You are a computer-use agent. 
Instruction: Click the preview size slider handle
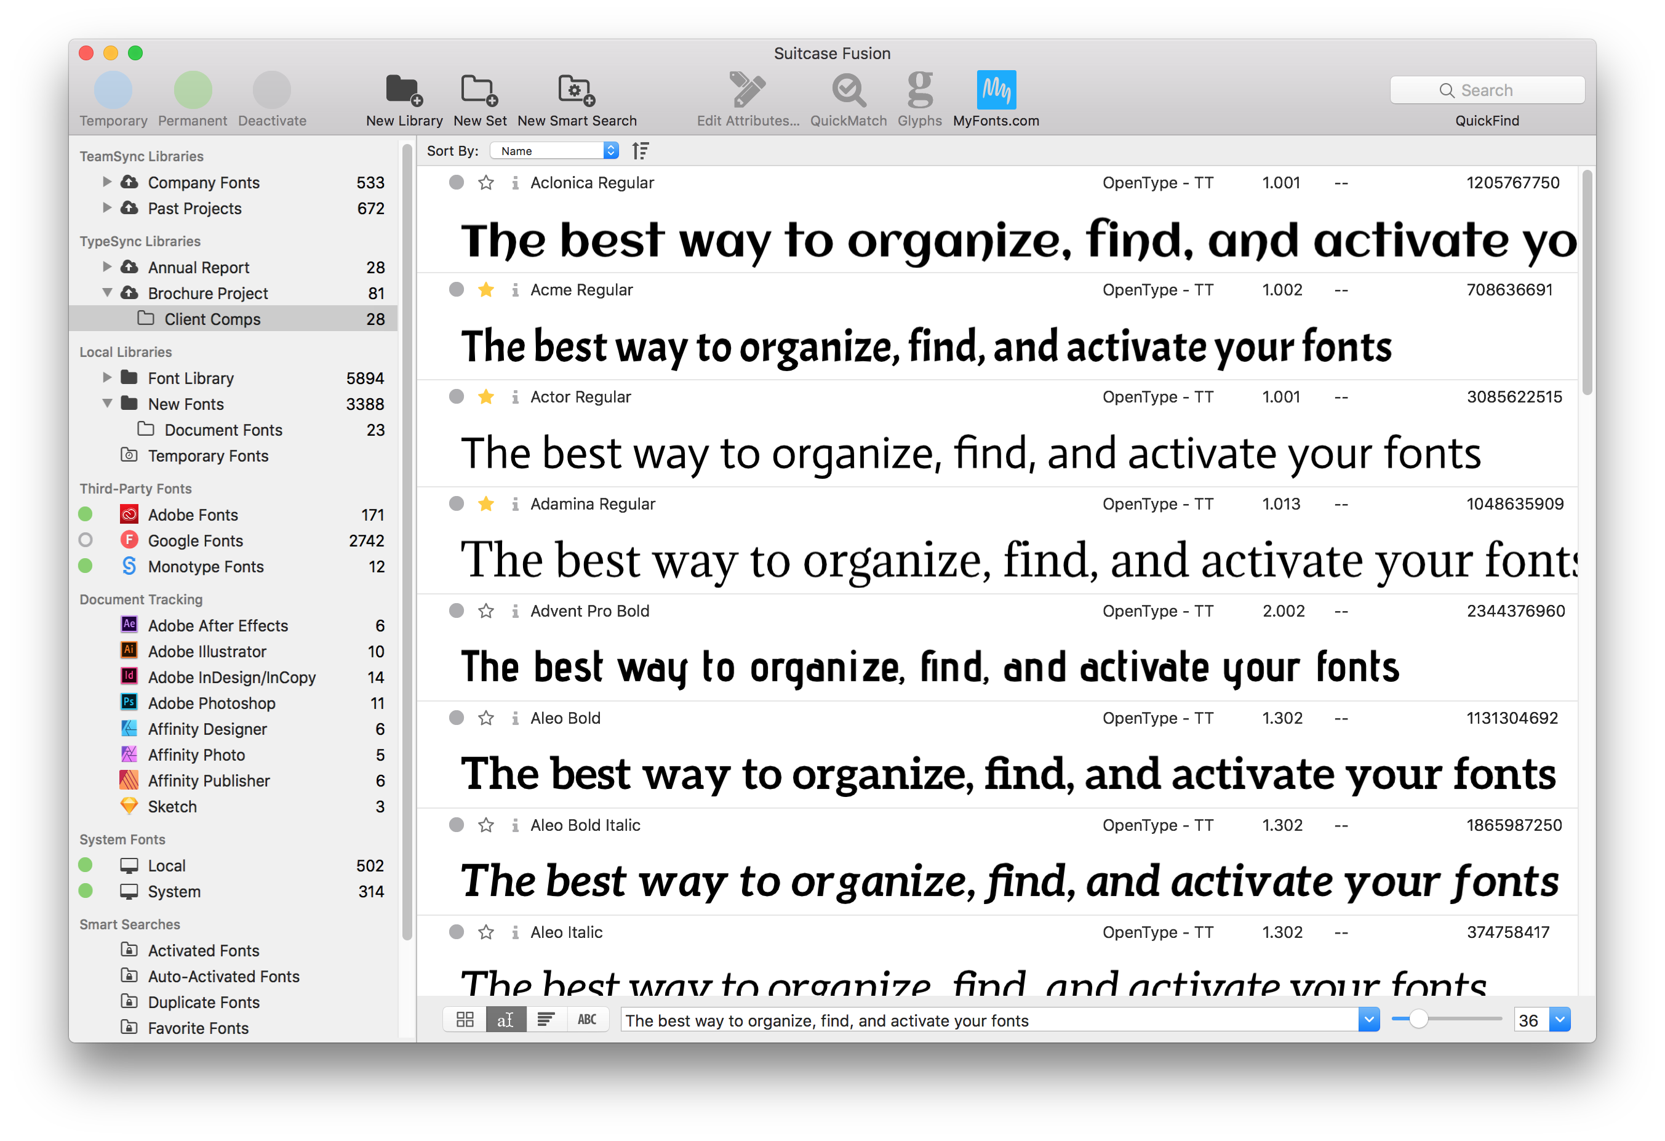1418,1019
